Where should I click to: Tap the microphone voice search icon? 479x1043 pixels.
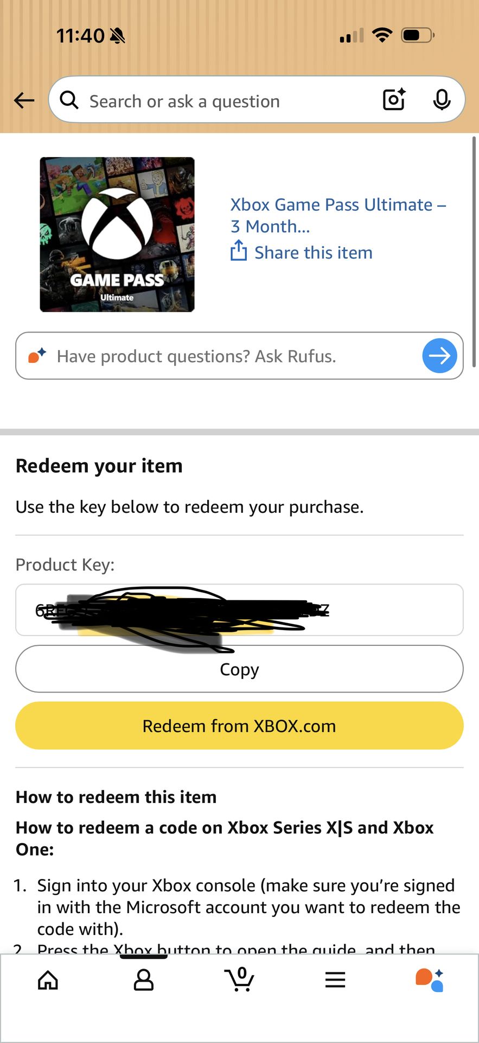tap(442, 99)
